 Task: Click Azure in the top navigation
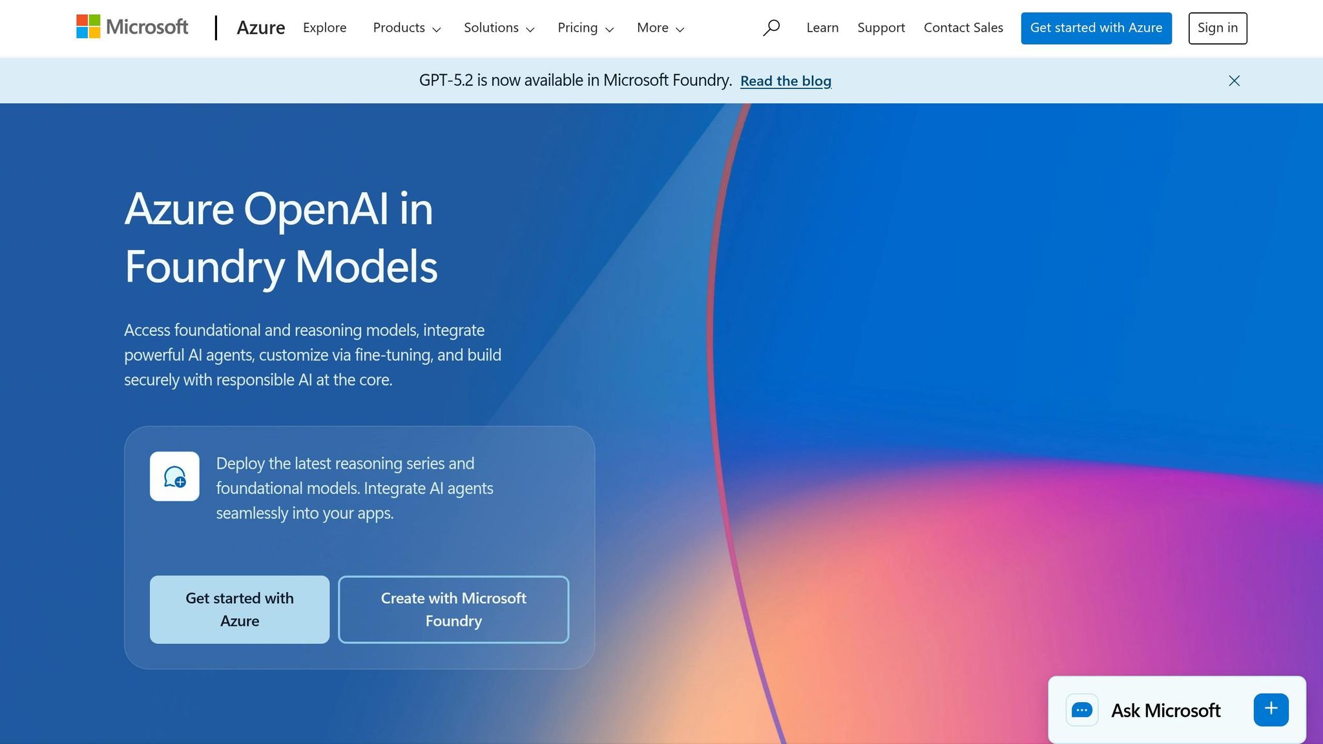(x=261, y=28)
